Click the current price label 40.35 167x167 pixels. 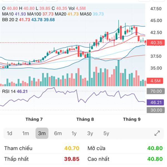coord(156,43)
